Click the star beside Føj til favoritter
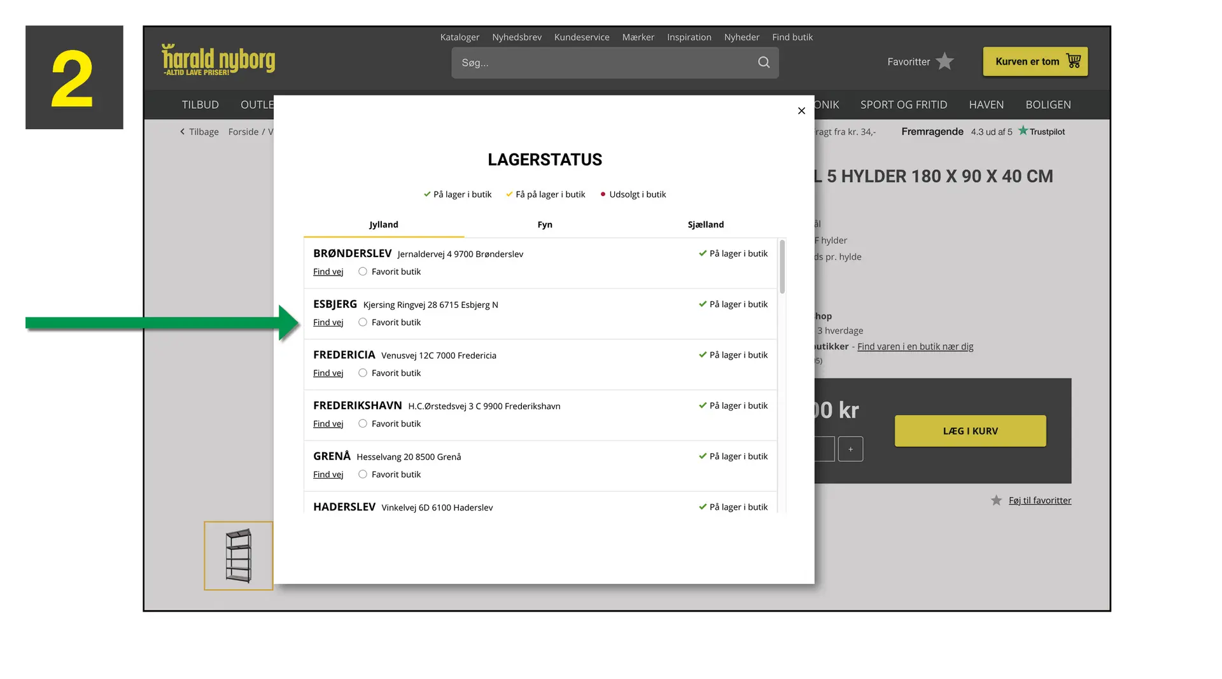The image size is (1222, 679). coord(996,501)
